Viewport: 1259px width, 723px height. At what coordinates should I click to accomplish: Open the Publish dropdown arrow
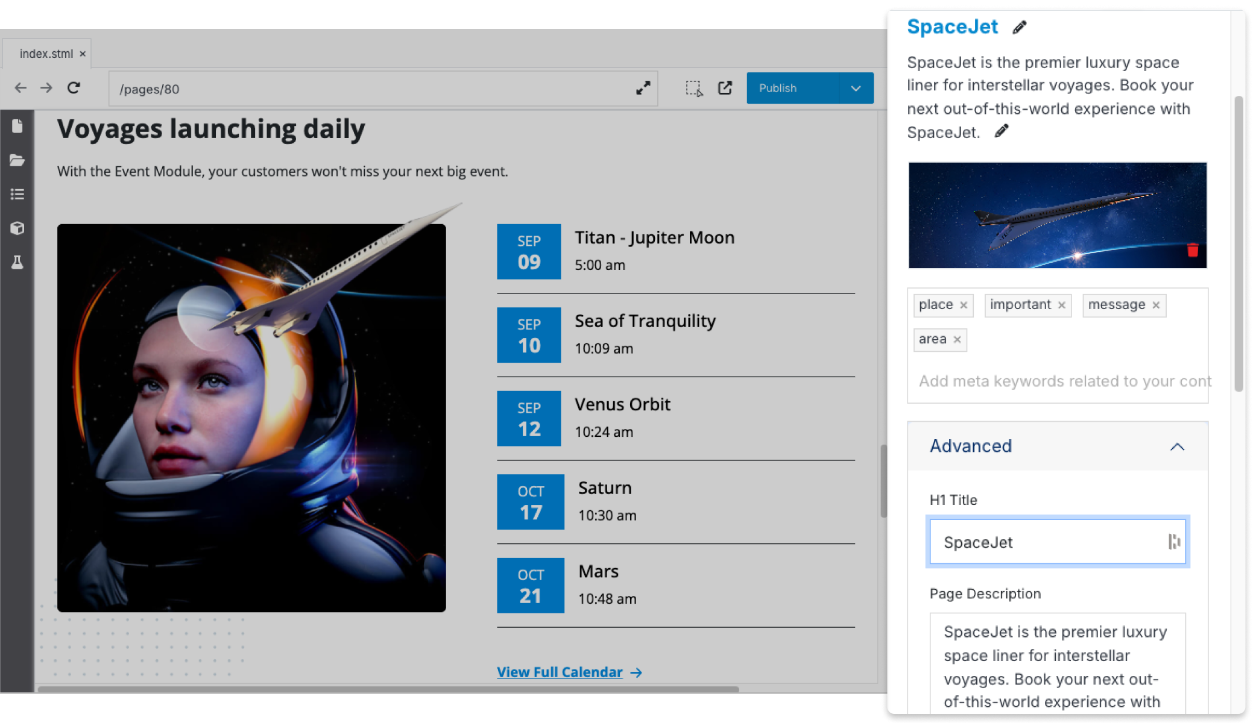pyautogui.click(x=856, y=88)
